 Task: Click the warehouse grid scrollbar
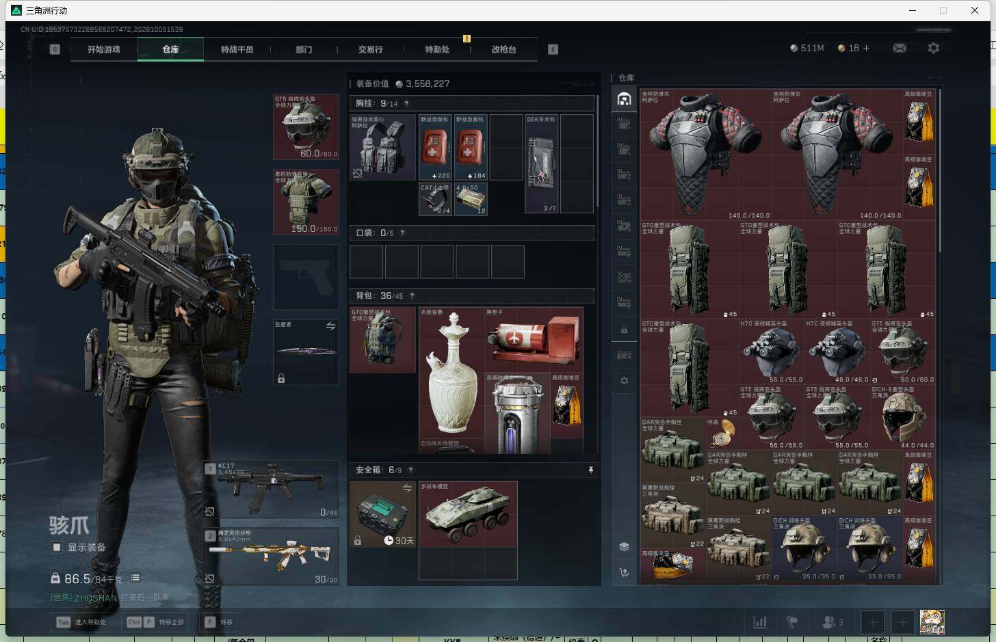[x=941, y=171]
